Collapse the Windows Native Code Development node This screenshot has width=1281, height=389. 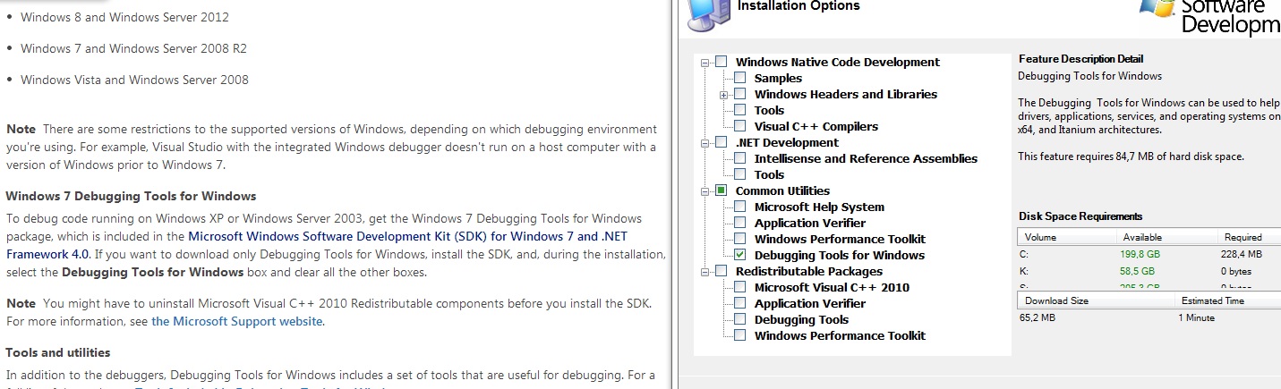click(x=705, y=63)
